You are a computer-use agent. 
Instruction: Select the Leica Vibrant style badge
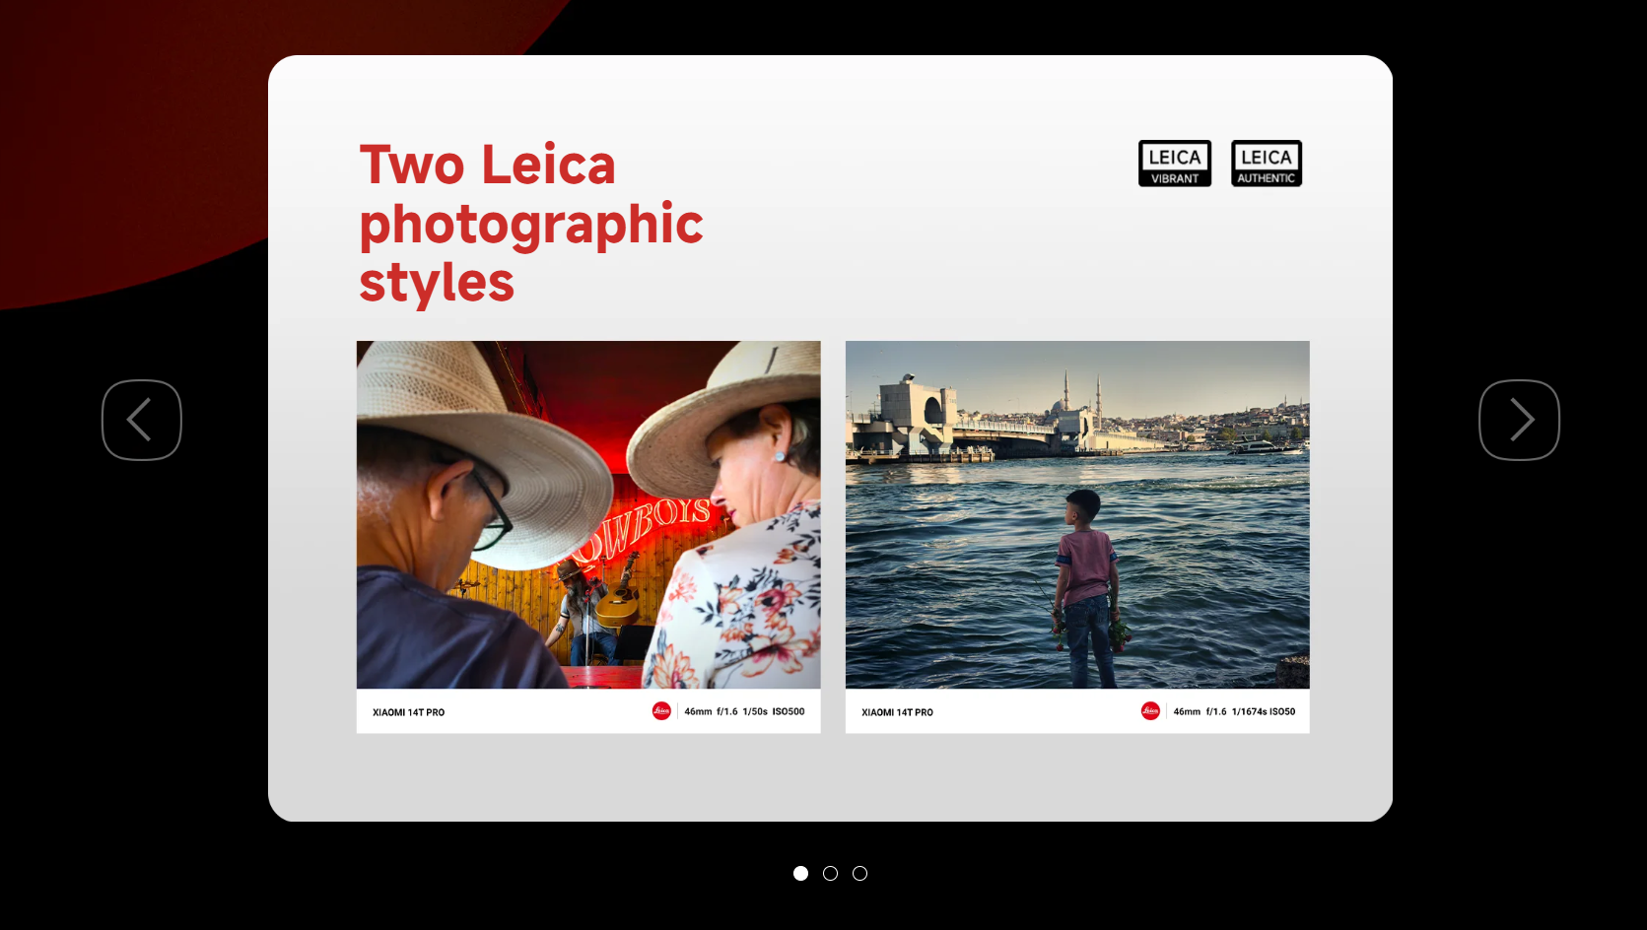(x=1174, y=164)
